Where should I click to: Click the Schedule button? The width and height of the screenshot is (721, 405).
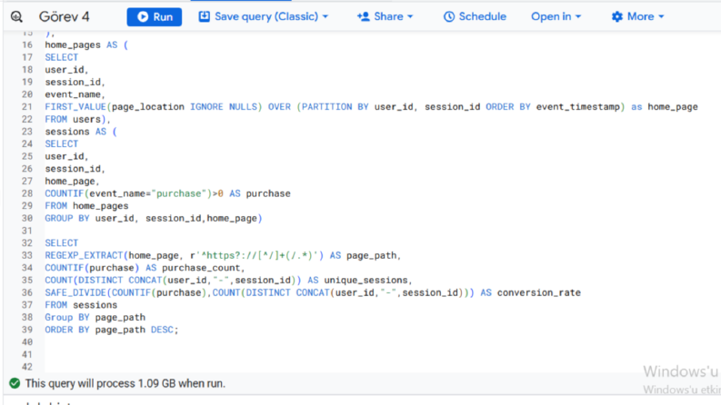click(x=475, y=17)
